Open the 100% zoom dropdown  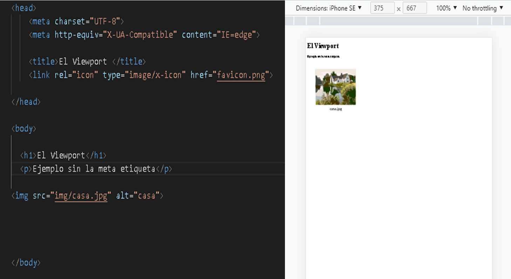[x=447, y=8]
